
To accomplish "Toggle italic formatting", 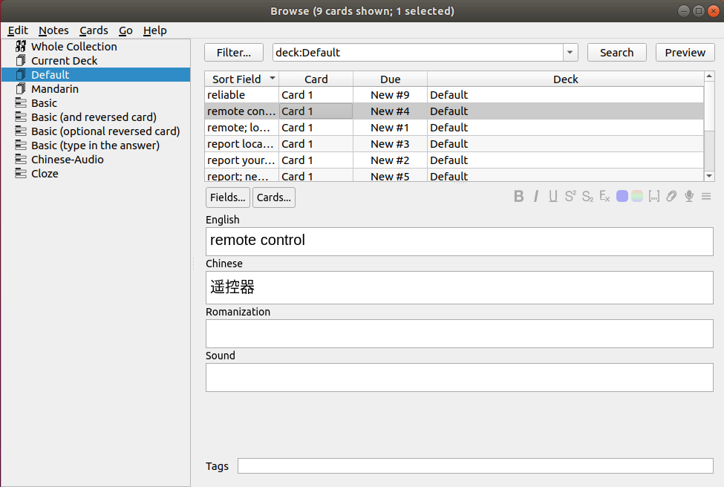I will (535, 196).
